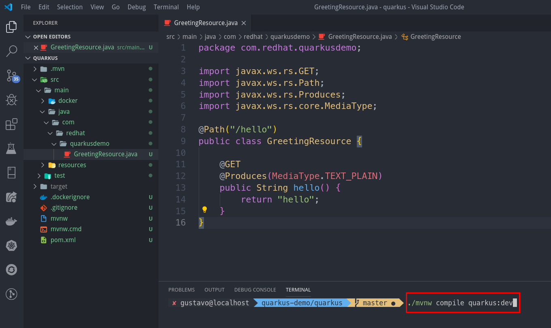Click the XML icon next to pom.xml
Image resolution: width=551 pixels, height=328 pixels.
point(44,240)
